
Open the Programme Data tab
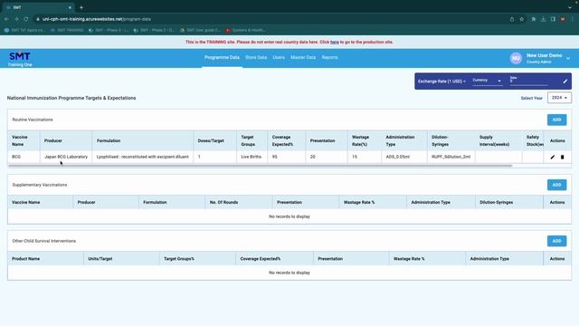[222, 57]
